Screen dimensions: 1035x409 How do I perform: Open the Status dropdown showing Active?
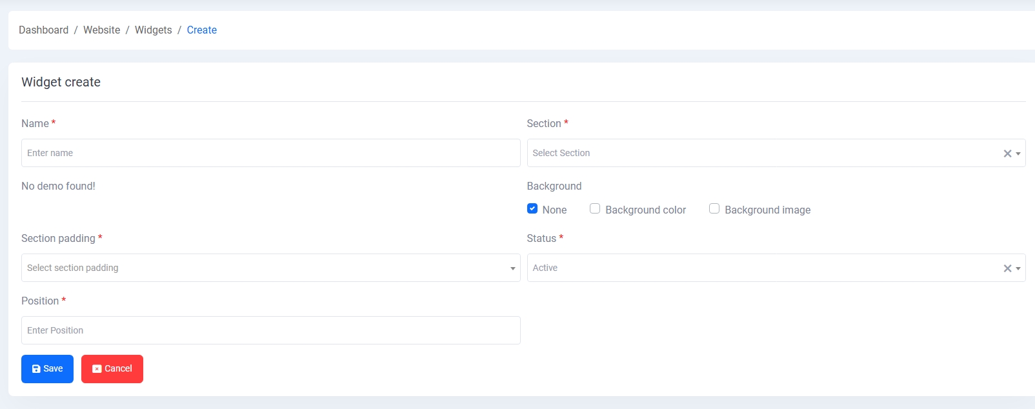(x=776, y=268)
